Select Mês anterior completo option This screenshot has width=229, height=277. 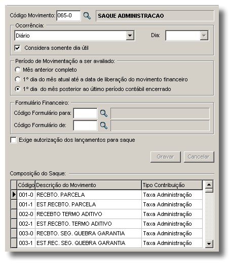click(17, 70)
